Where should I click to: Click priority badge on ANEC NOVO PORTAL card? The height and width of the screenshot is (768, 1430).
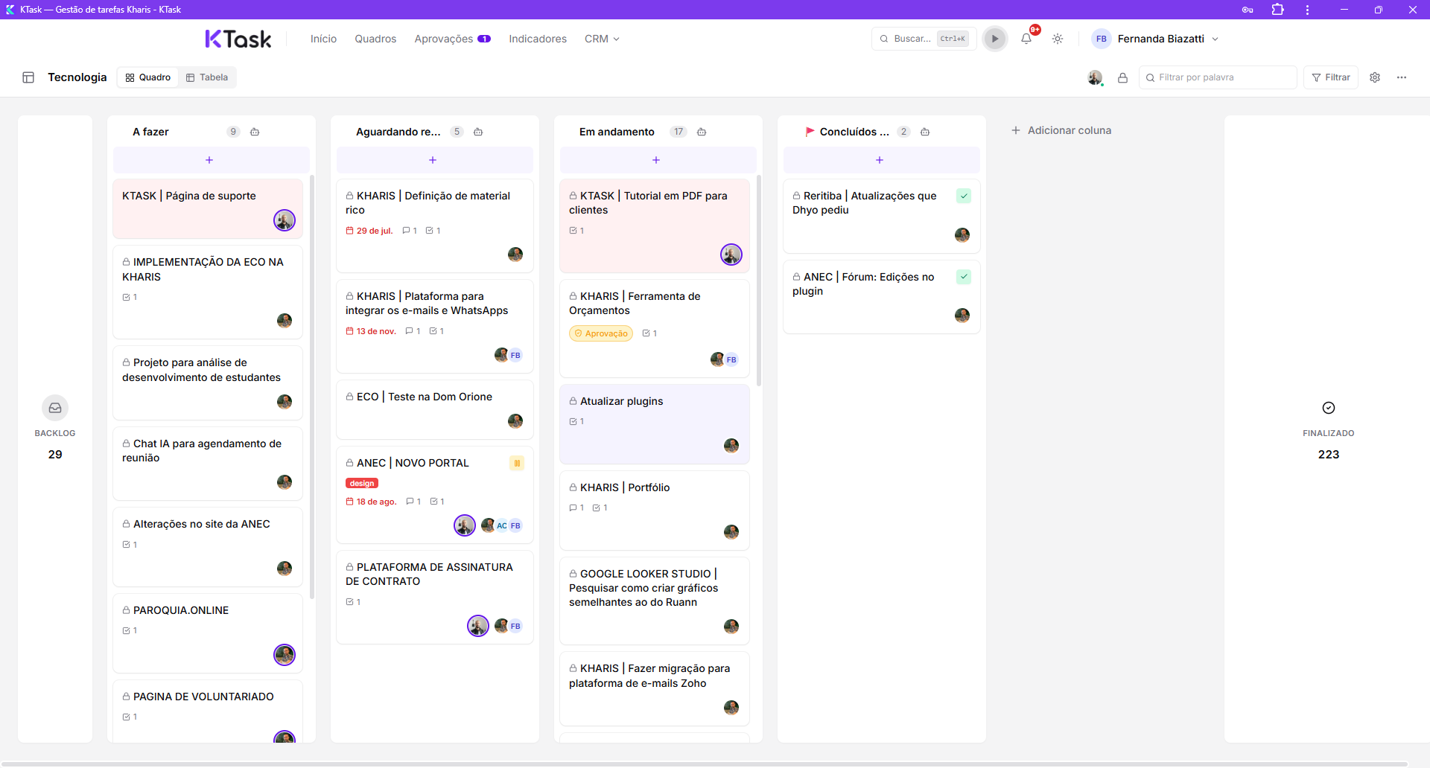coord(517,463)
